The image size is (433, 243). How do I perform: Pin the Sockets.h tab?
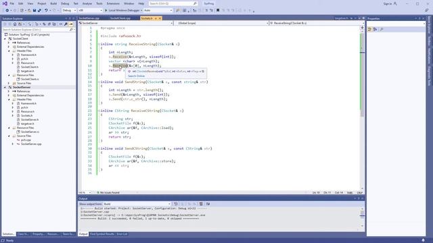[x=156, y=18]
